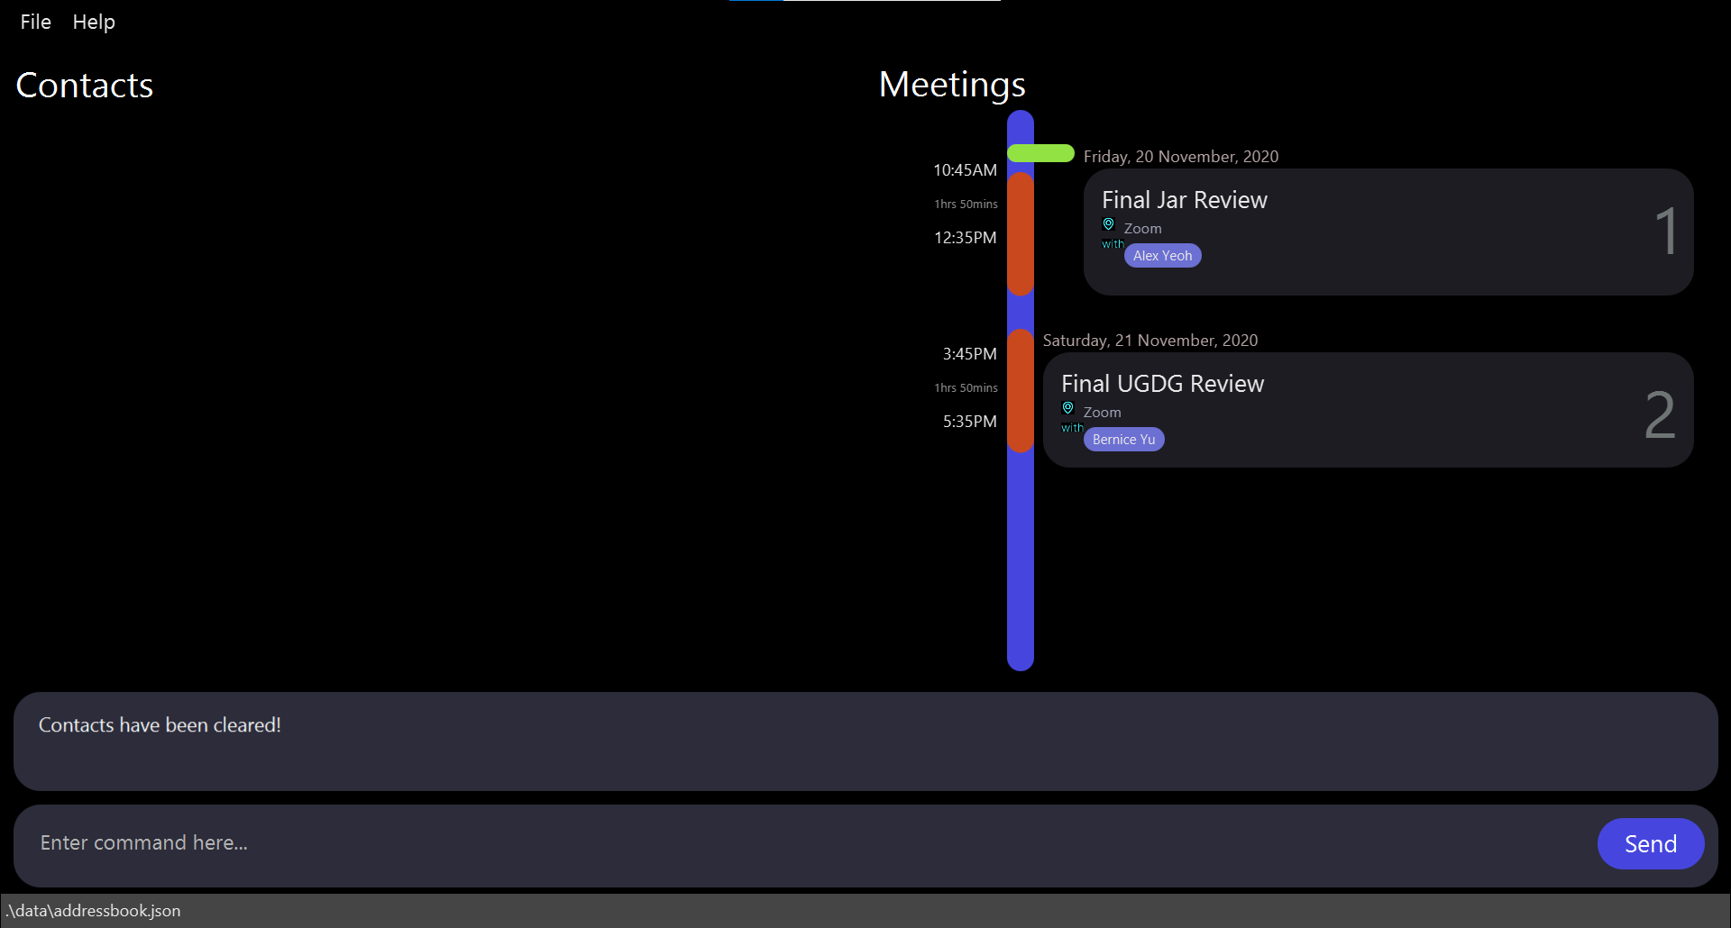
Task: Click the Alex Yeoh participant tag
Action: [x=1162, y=256]
